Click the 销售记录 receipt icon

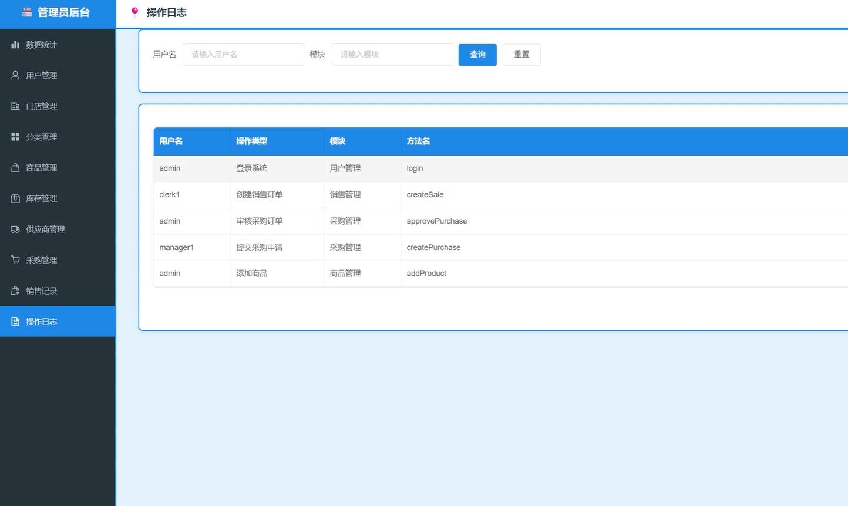(15, 291)
